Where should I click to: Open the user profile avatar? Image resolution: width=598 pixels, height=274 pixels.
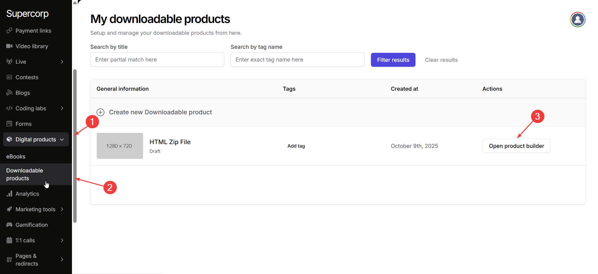tap(577, 20)
